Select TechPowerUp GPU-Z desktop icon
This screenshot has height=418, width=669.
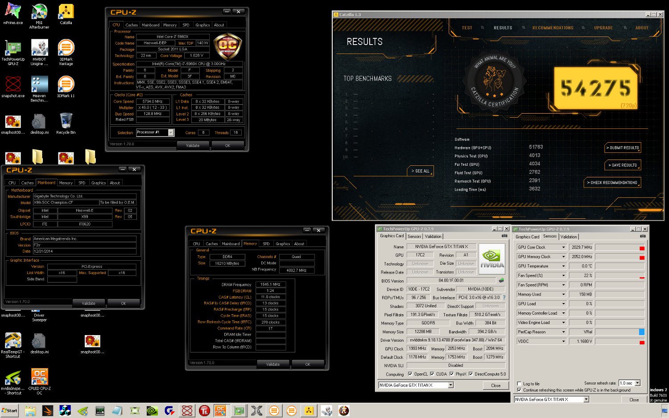(13, 53)
